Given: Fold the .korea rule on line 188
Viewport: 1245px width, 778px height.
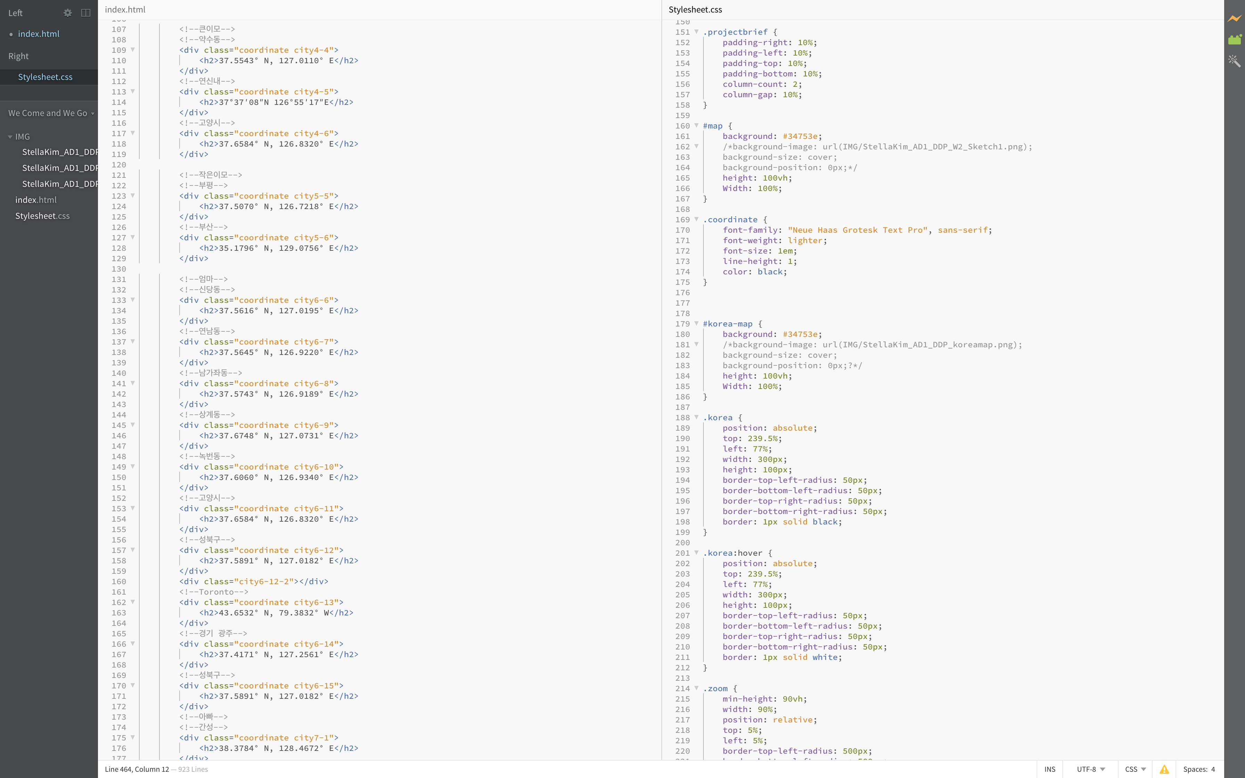Looking at the screenshot, I should pyautogui.click(x=696, y=417).
